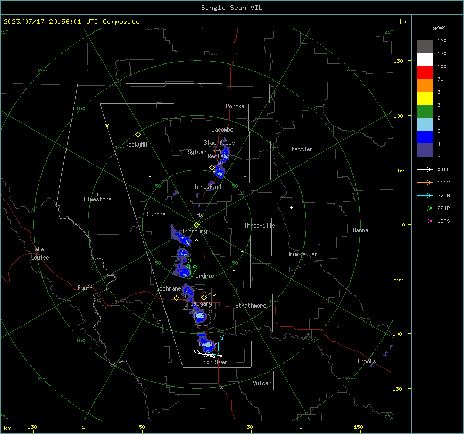This screenshot has width=464, height=434.
Task: Click the white 130 kg/m2 color swatch
Action: pyautogui.click(x=425, y=60)
